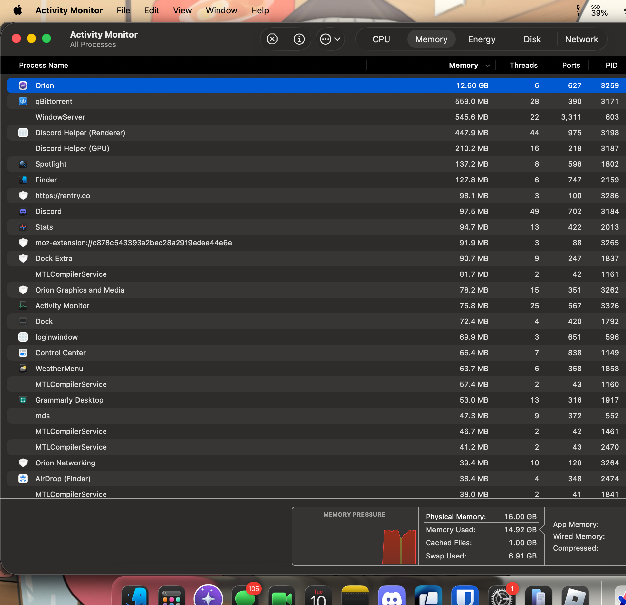Sort processes by PID
This screenshot has width=626, height=605.
click(611, 65)
